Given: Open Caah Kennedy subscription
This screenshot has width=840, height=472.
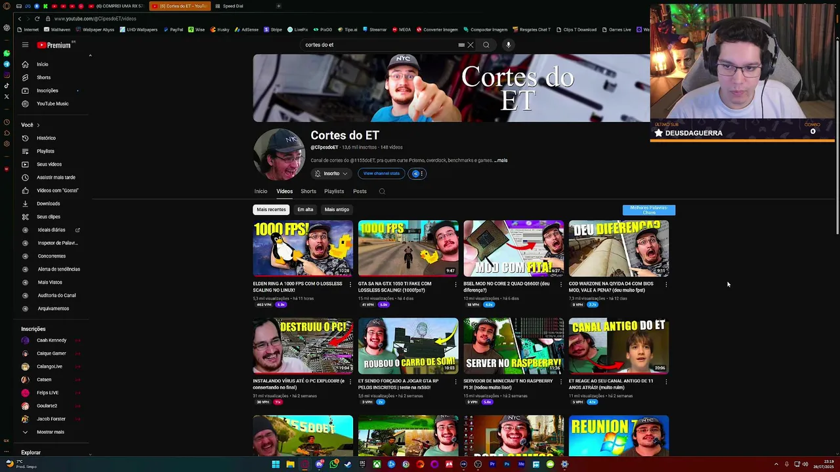Looking at the screenshot, I should pos(52,340).
